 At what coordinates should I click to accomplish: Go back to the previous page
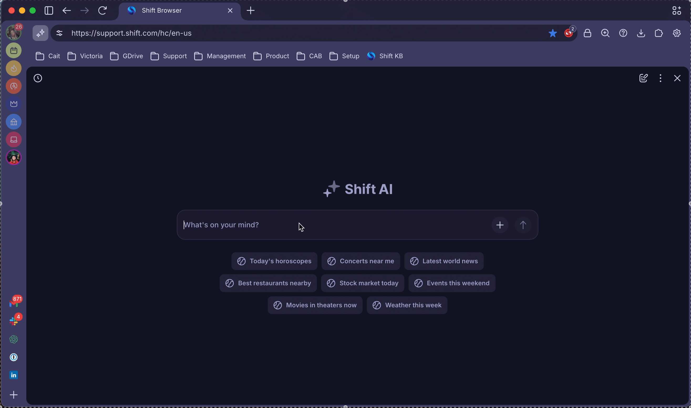67,10
